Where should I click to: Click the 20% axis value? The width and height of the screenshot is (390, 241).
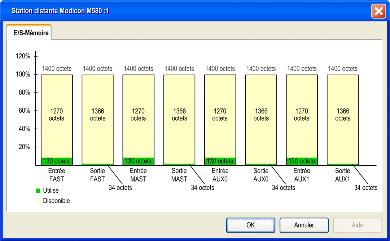coord(25,147)
